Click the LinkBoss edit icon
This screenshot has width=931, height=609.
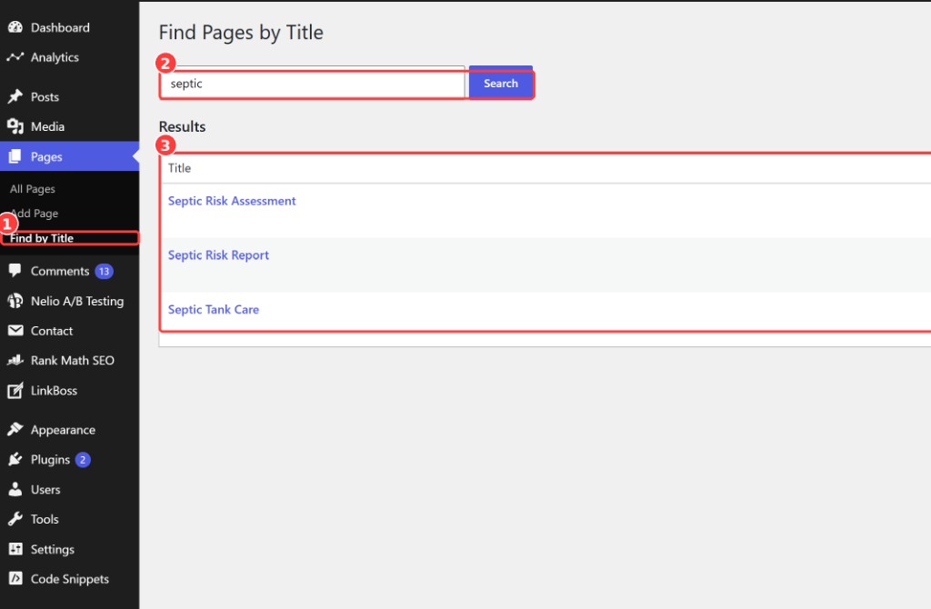15,391
